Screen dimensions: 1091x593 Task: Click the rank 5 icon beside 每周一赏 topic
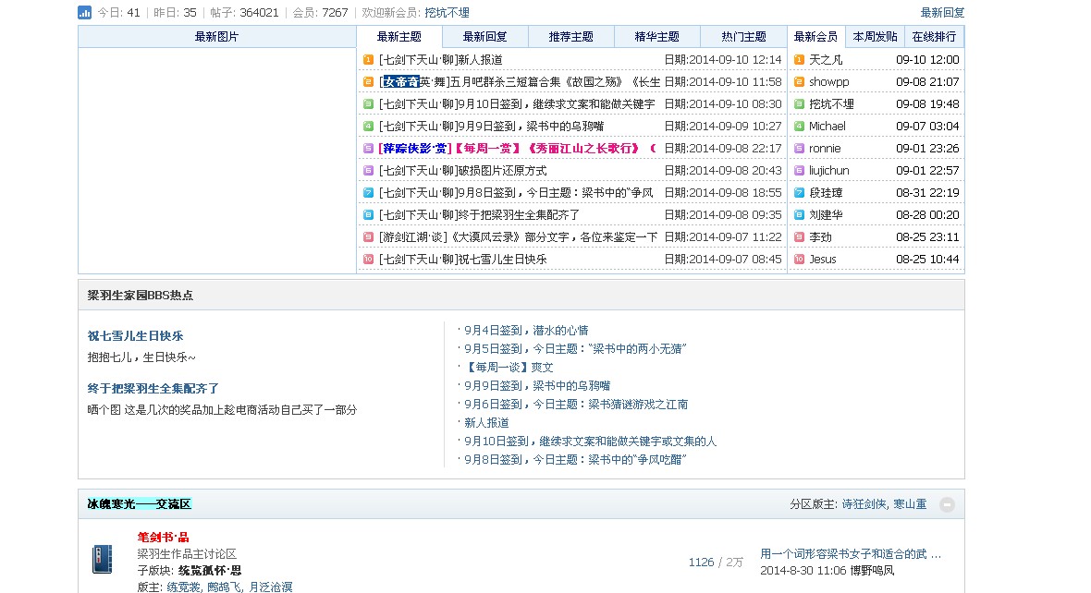click(368, 148)
